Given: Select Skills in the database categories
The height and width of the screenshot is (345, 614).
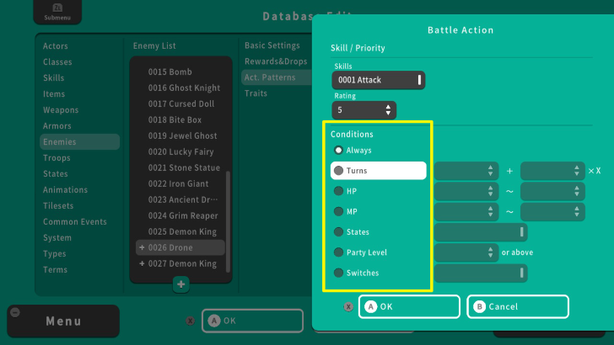Looking at the screenshot, I should click(53, 78).
